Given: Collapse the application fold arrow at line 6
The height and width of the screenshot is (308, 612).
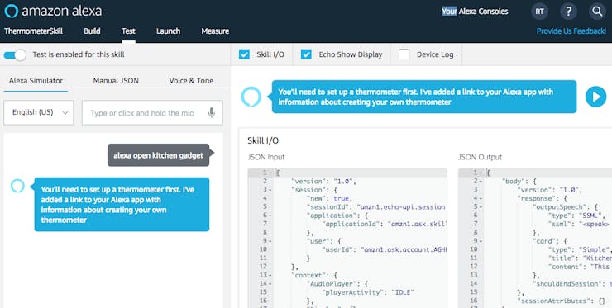Looking at the screenshot, I should pos(270,216).
